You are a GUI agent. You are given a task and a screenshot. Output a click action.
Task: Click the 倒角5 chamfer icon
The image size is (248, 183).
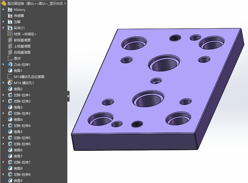coord(10,132)
